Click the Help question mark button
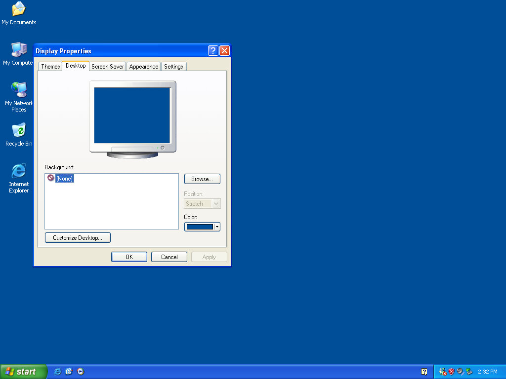 point(213,50)
